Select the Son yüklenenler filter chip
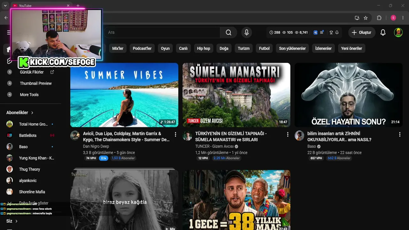The width and height of the screenshot is (409, 230). tap(292, 49)
